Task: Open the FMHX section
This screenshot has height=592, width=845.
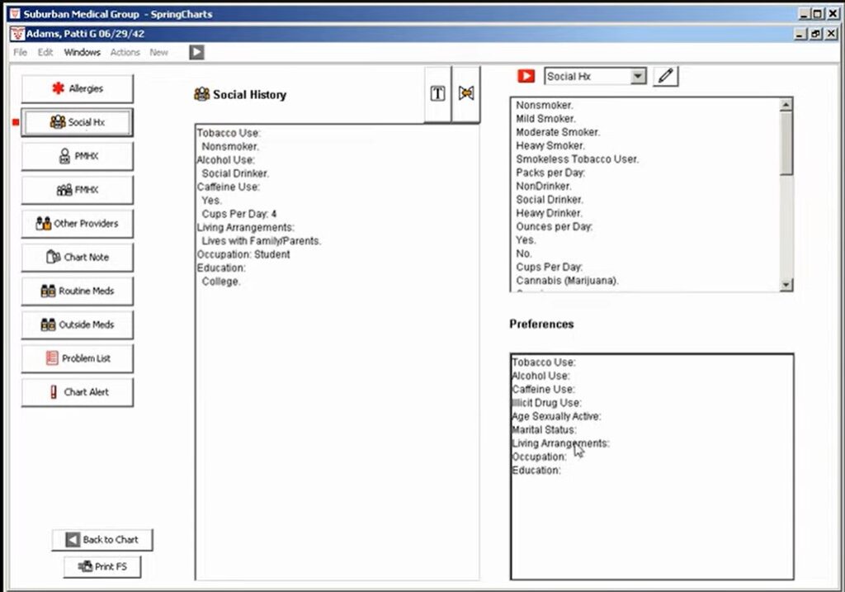Action: click(x=77, y=190)
